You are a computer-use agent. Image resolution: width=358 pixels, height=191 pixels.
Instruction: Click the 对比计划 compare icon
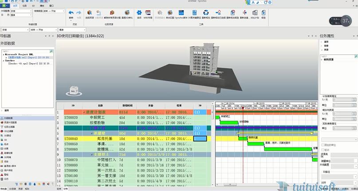(x=255, y=13)
